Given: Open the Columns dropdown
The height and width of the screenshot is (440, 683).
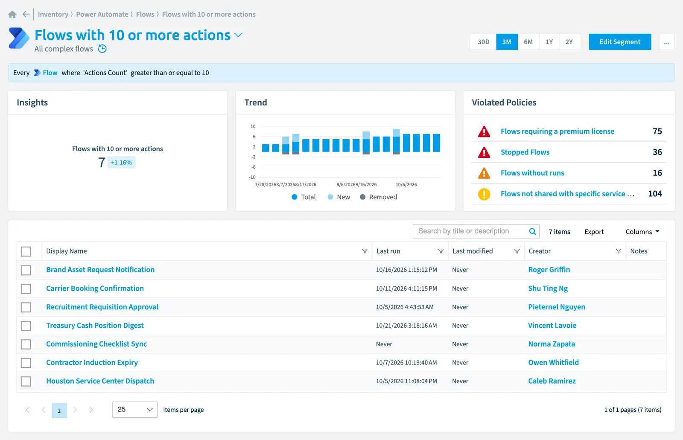Looking at the screenshot, I should coord(642,232).
